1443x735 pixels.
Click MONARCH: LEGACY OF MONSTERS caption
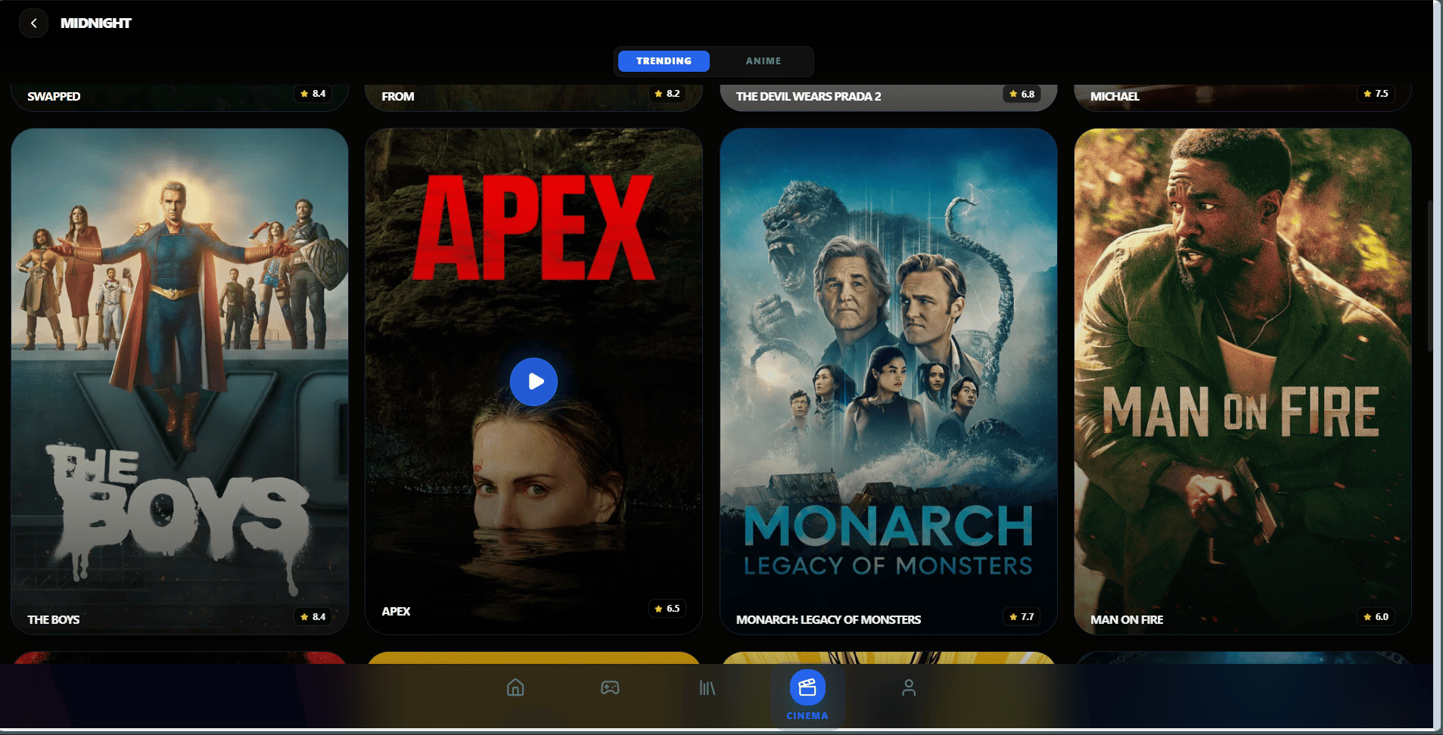coord(829,620)
